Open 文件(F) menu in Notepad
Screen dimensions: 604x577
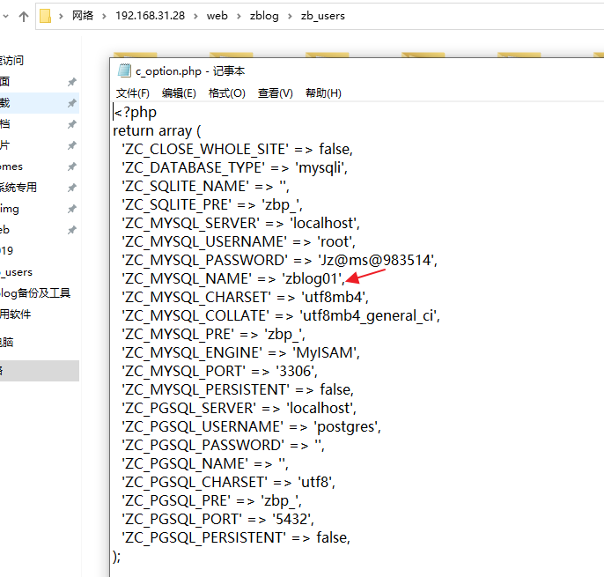click(x=132, y=92)
